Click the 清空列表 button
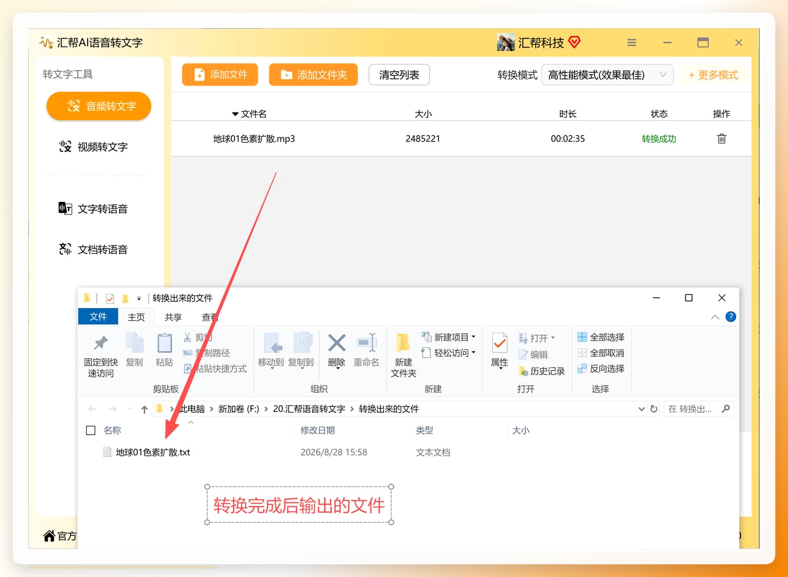This screenshot has height=577, width=788. (x=399, y=75)
